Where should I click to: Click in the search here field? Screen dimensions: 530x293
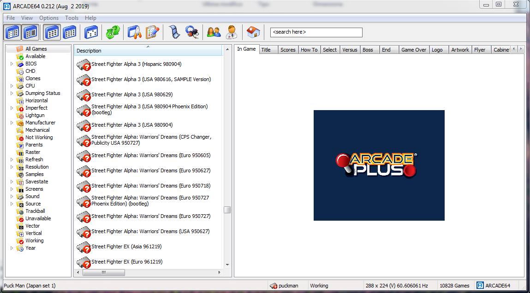pos(316,32)
